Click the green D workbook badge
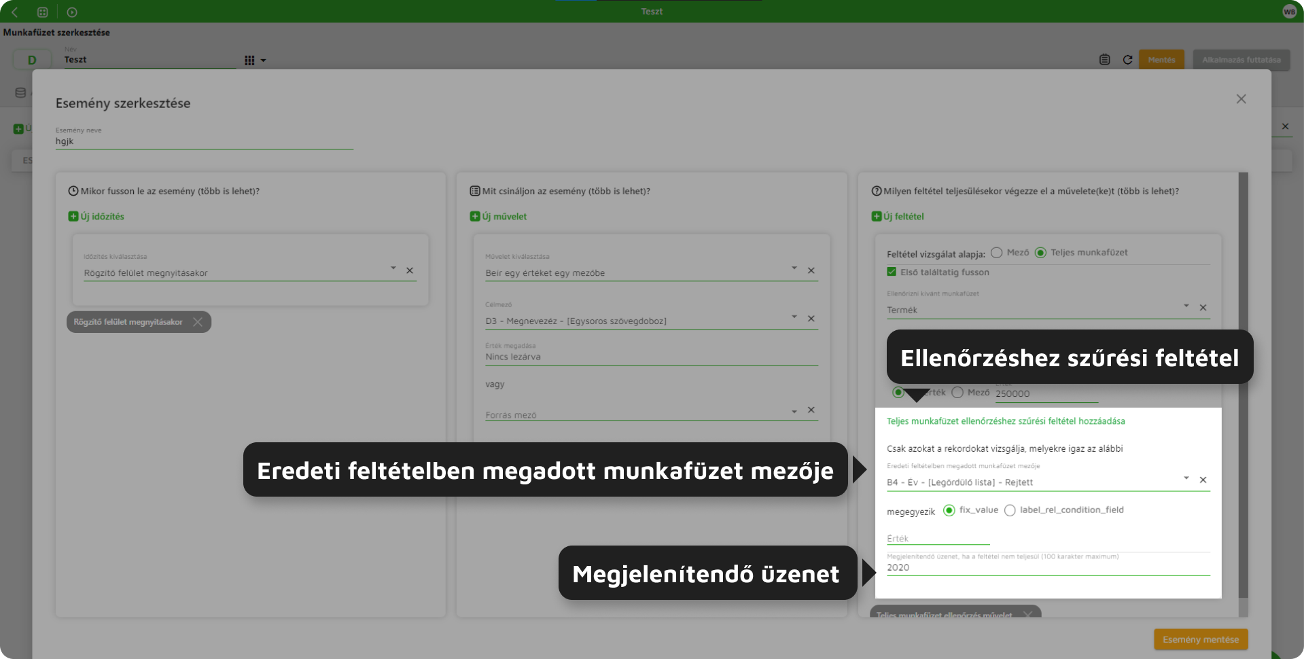 (32, 60)
